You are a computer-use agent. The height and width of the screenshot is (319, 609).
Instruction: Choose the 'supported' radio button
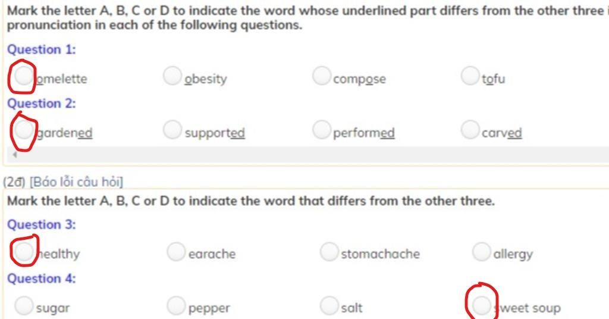click(172, 129)
